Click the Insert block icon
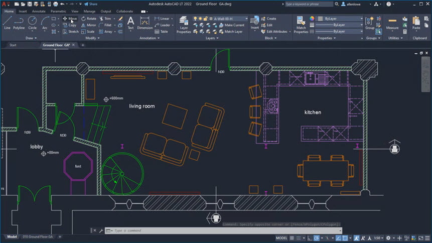432x243 pixels. [254, 23]
